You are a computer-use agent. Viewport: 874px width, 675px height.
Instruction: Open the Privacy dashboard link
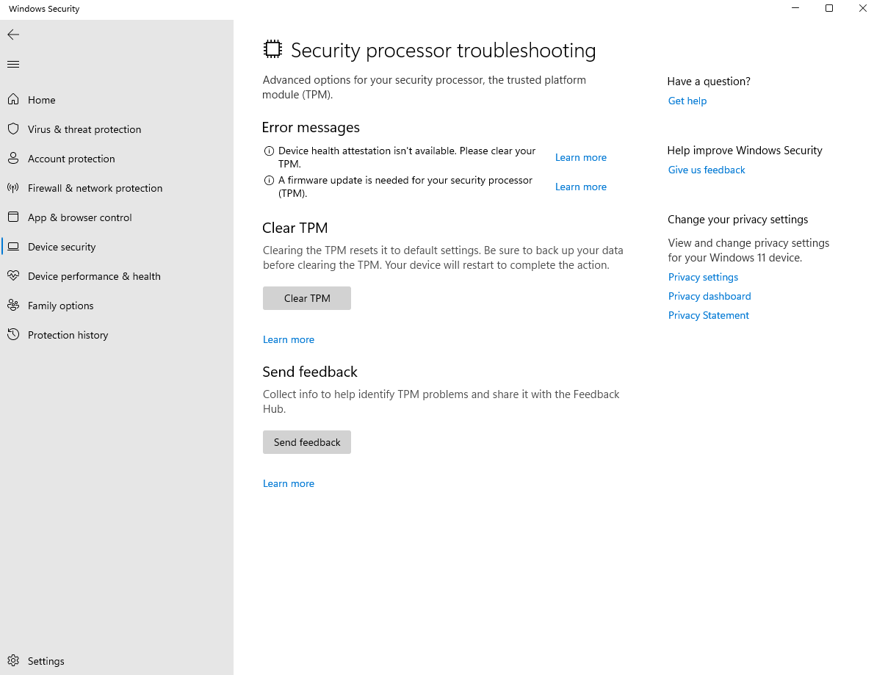point(709,296)
